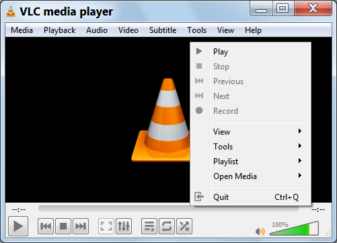Open the Playback menu
The height and width of the screenshot is (243, 337).
click(x=59, y=30)
